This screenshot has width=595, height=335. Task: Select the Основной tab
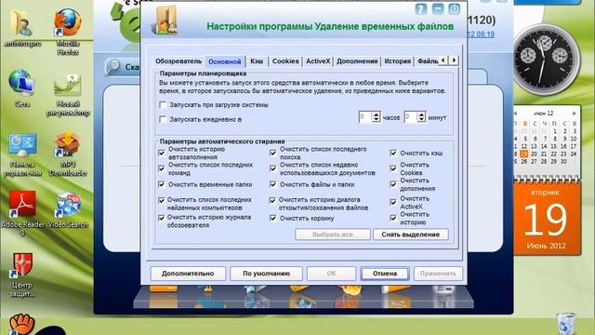225,61
